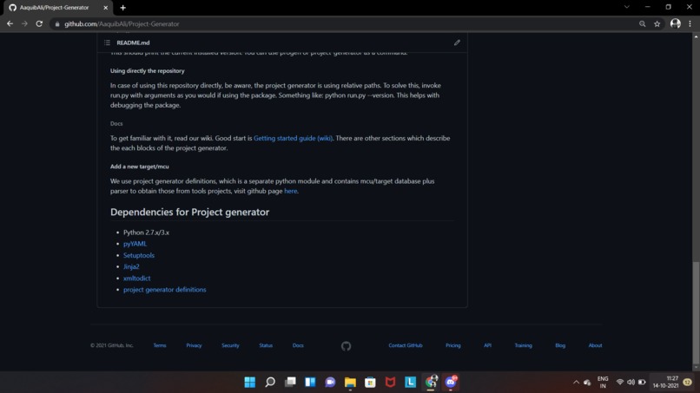
Task: Open the pyYAML dependency link
Action: [135, 244]
